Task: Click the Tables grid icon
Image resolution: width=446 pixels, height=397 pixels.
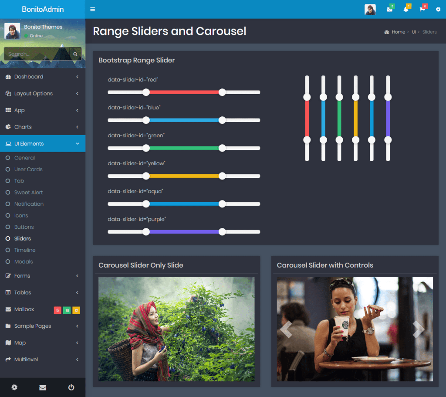Action: click(8, 292)
